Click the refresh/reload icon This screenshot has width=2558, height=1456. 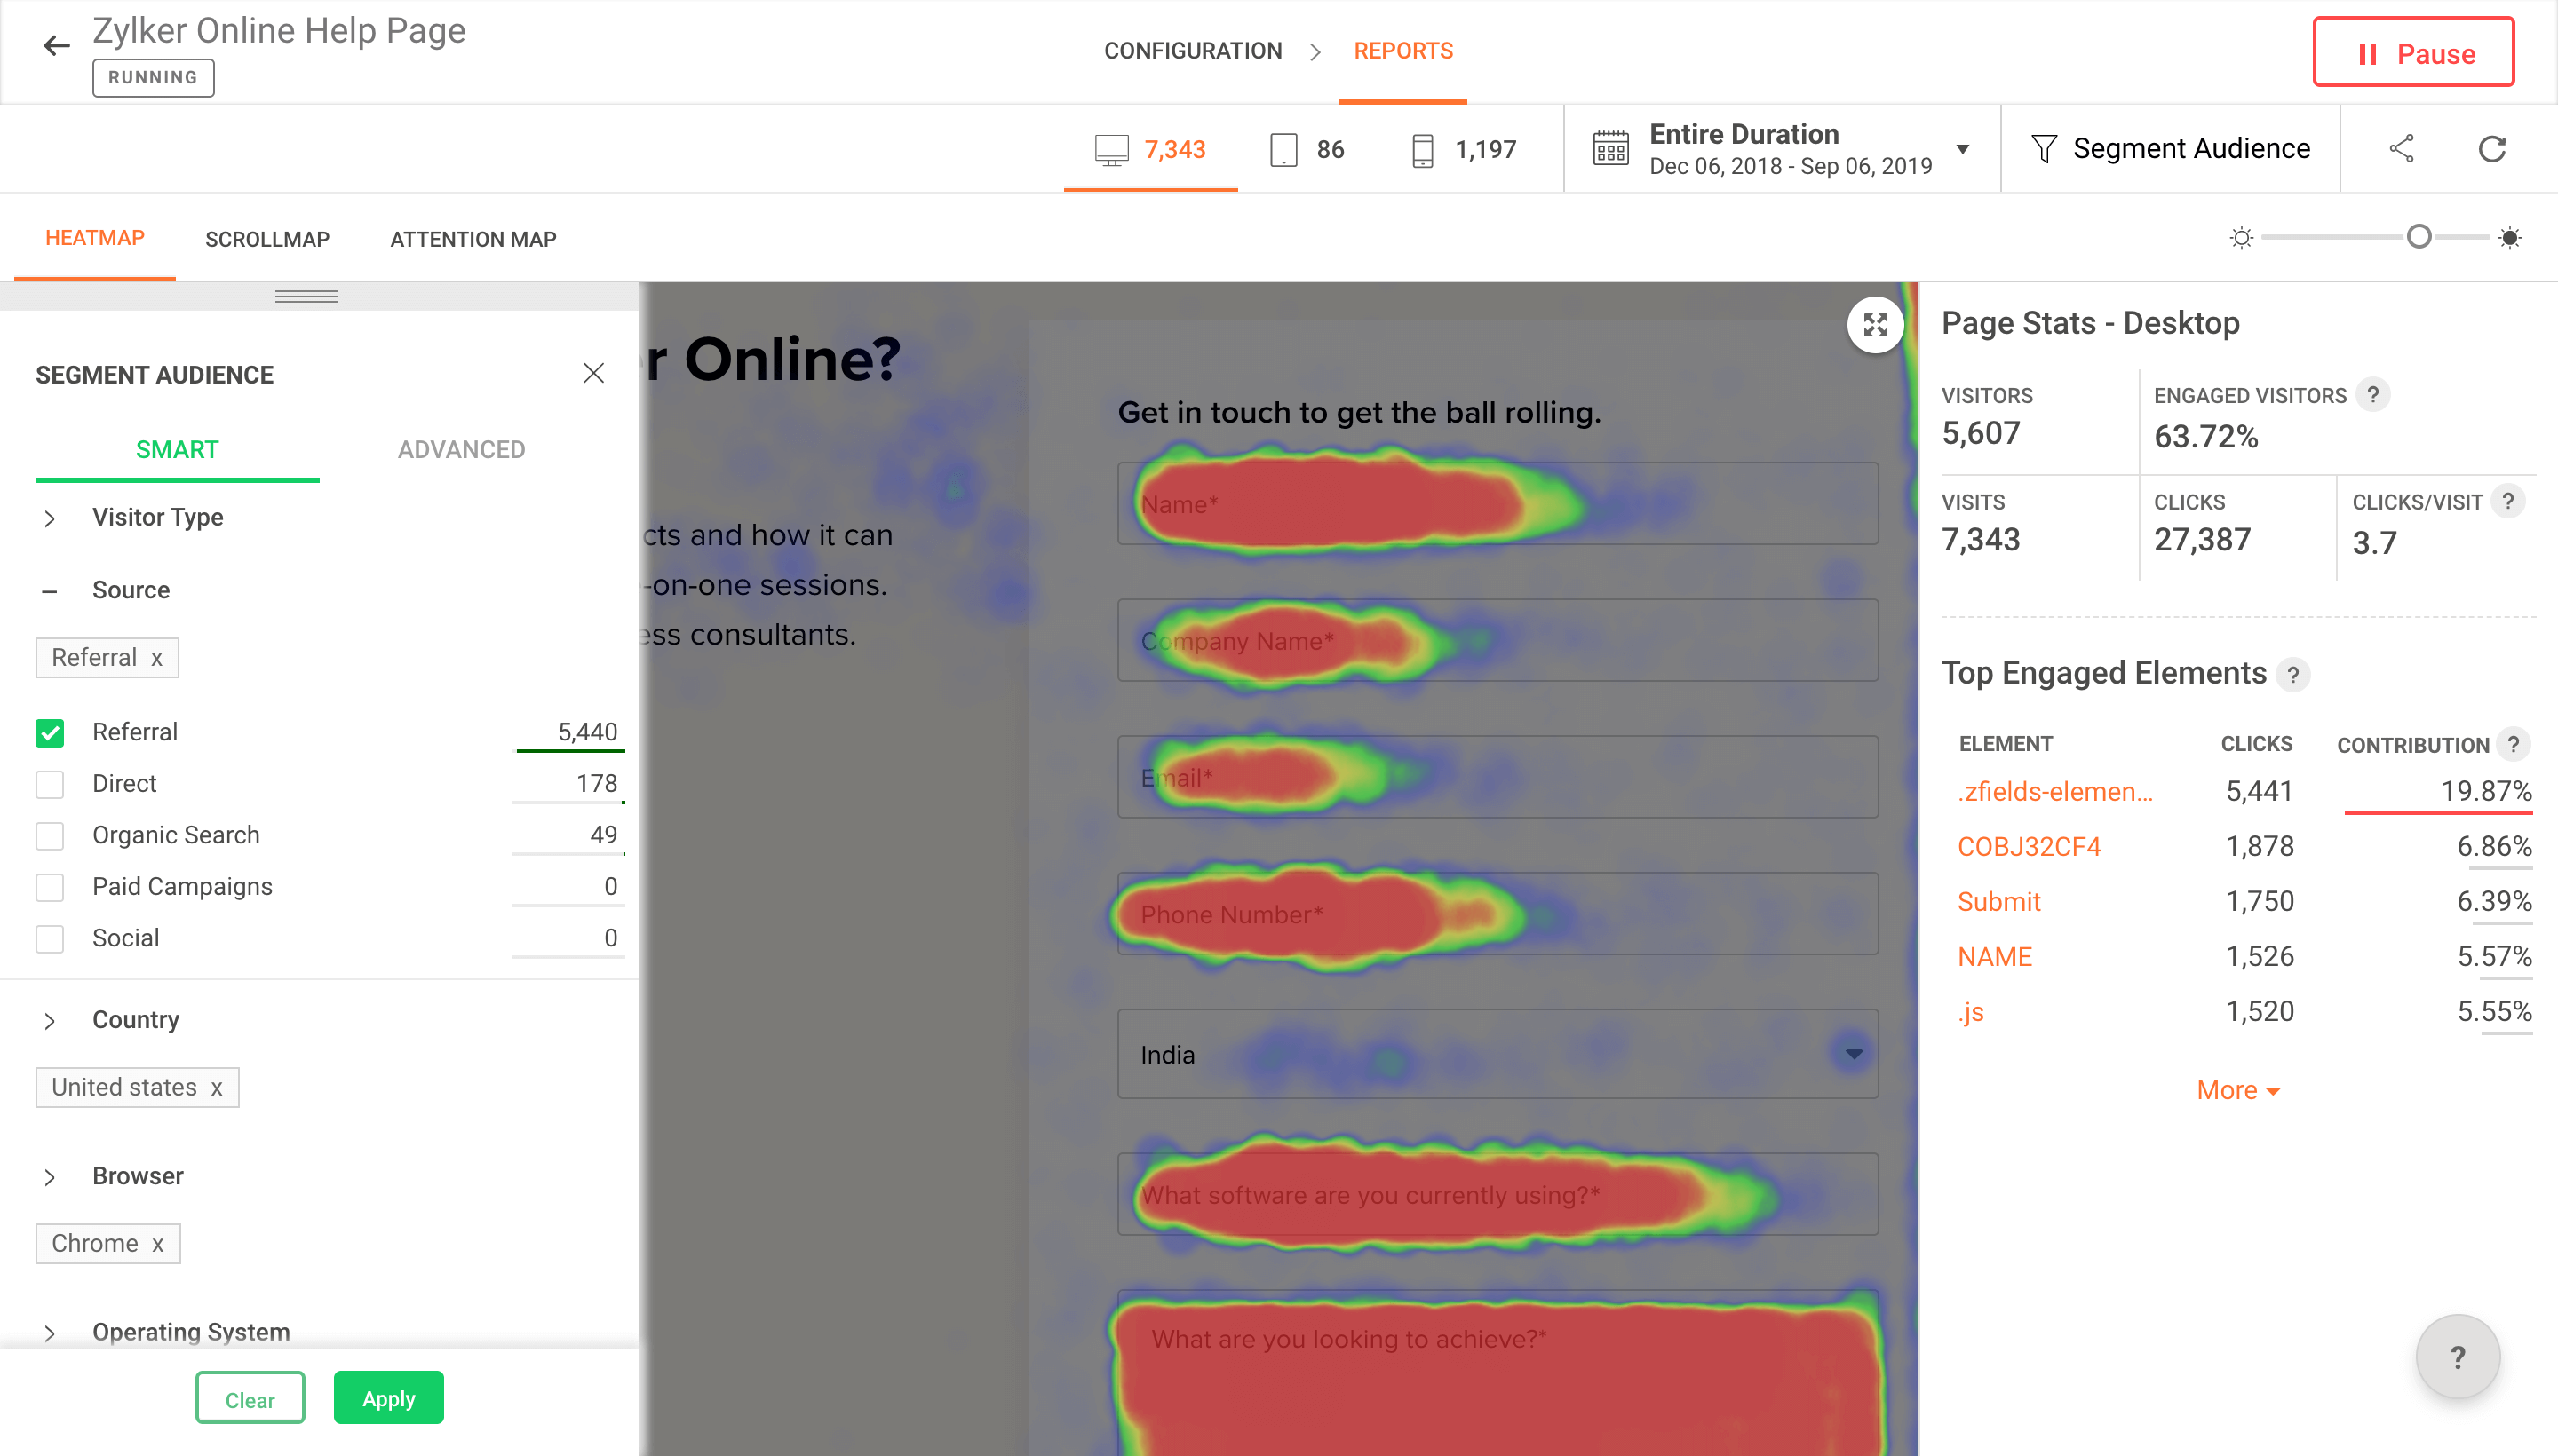point(2493,149)
